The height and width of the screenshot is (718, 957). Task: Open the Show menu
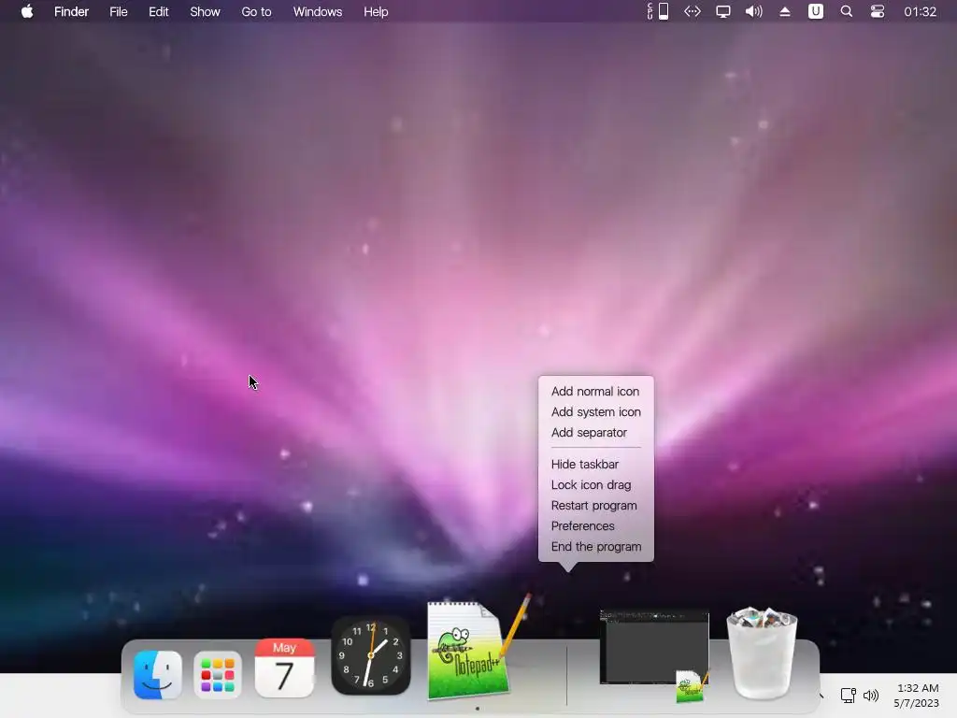(x=205, y=11)
